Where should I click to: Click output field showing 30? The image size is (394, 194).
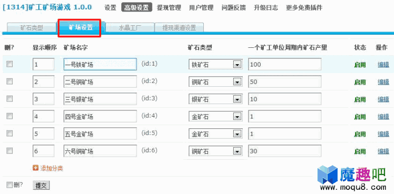tap(285, 151)
